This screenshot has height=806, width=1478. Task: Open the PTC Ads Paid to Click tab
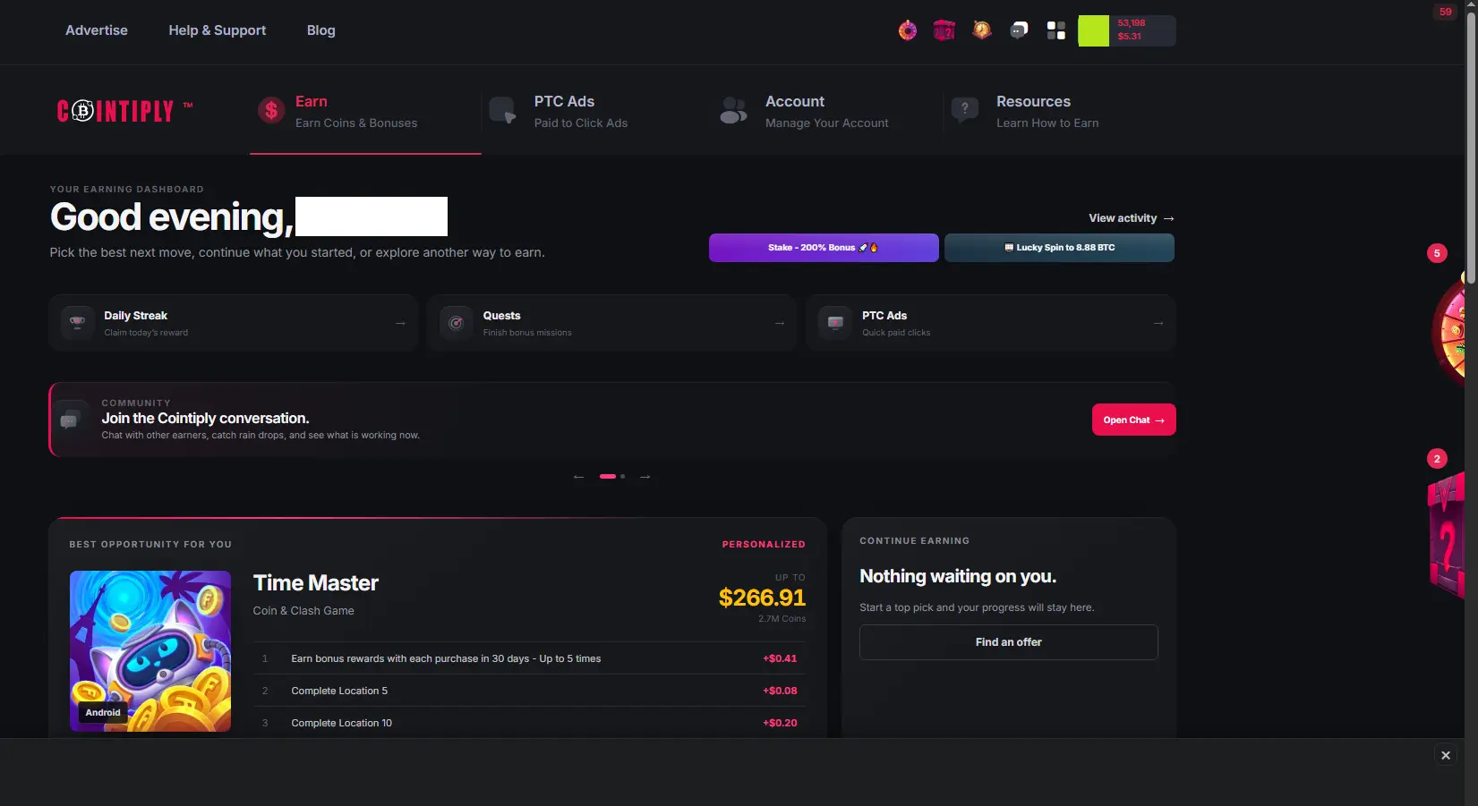[x=597, y=111]
